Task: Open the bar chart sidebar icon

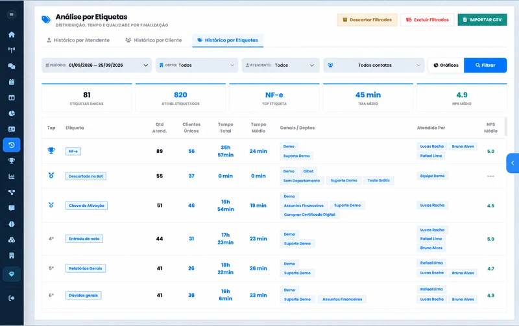Action: [x=12, y=176]
